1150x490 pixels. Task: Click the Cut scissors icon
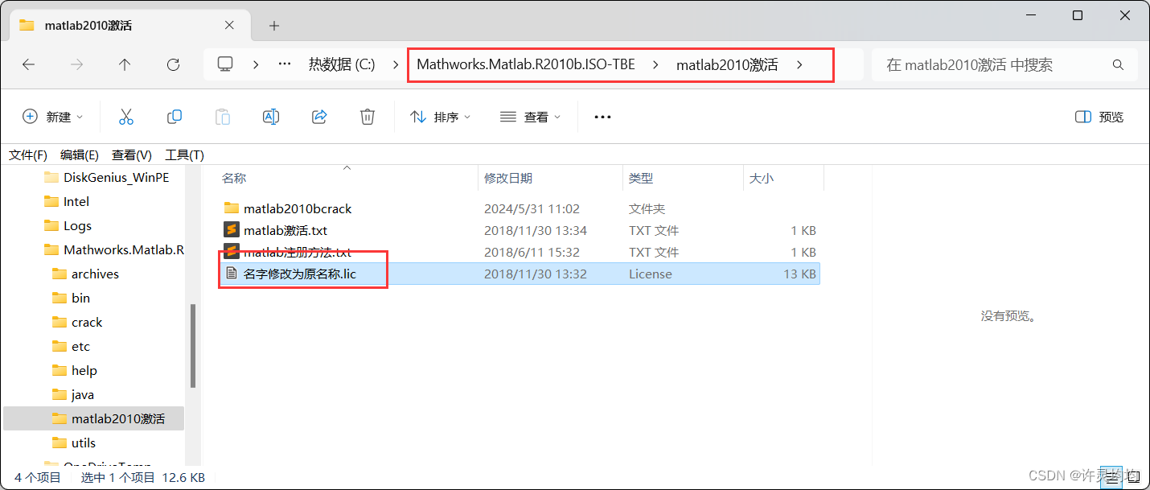click(x=125, y=117)
